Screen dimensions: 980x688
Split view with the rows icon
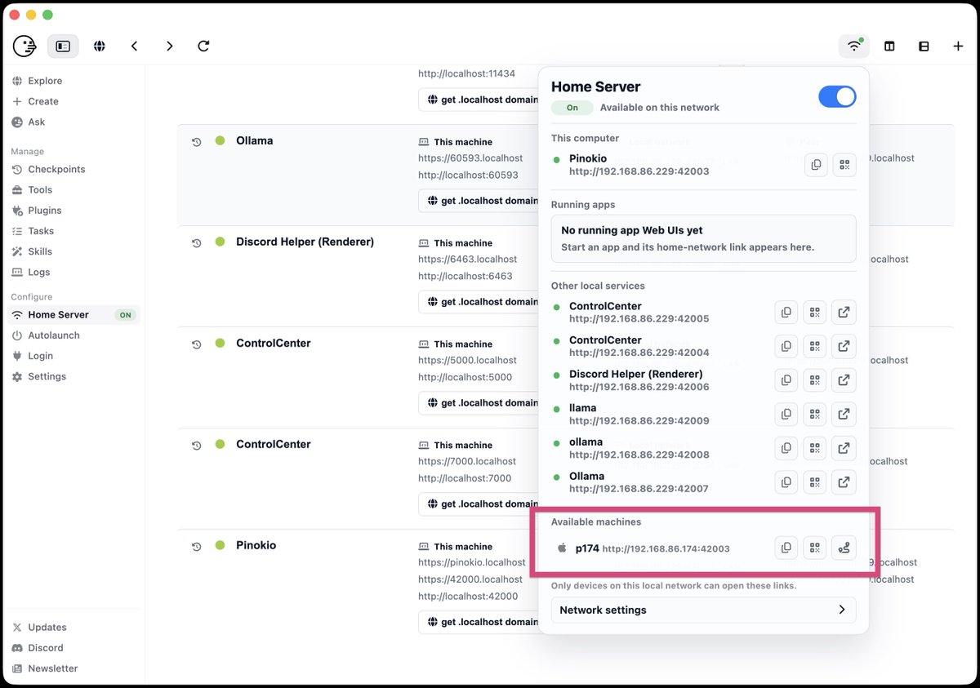(924, 47)
